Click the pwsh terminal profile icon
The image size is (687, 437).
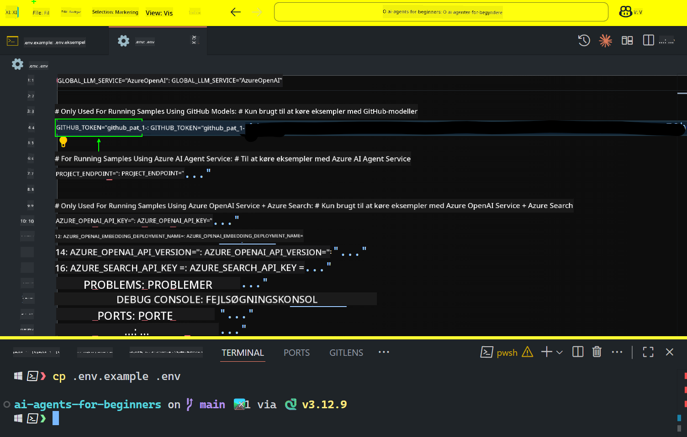coord(487,352)
